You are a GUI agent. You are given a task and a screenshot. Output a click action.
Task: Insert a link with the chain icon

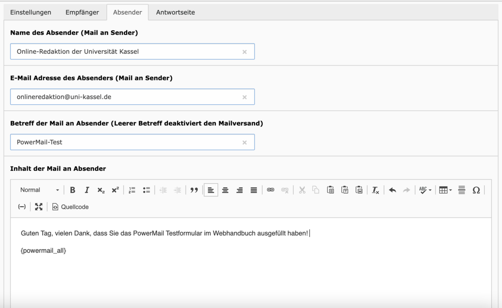[270, 190]
